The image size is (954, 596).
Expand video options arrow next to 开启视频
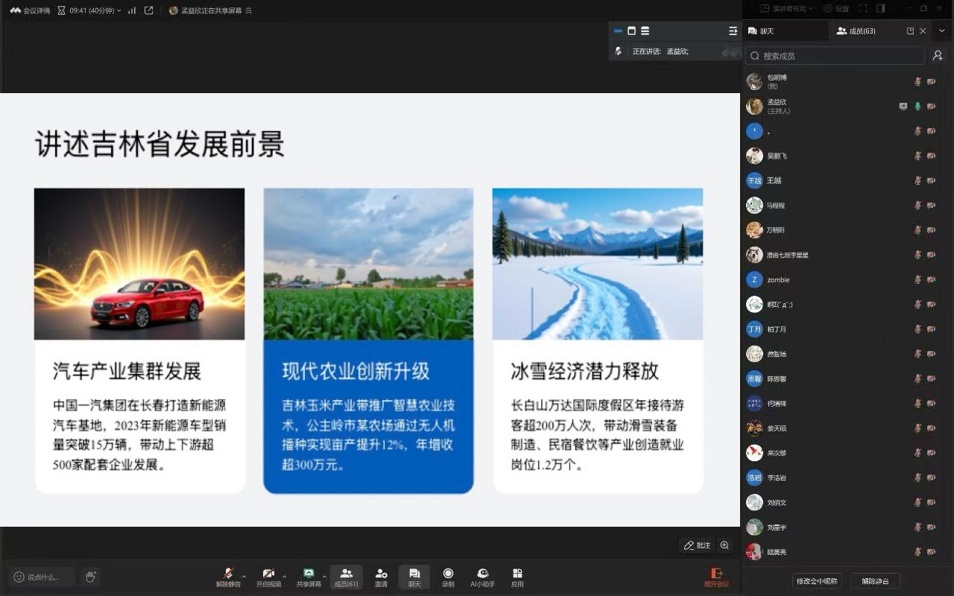[x=284, y=577]
